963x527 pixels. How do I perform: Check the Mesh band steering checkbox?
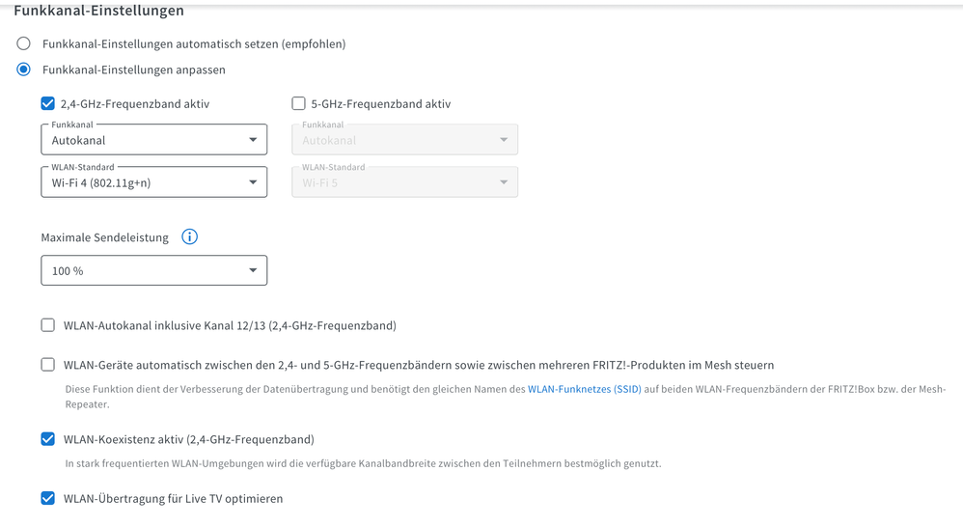pos(47,365)
